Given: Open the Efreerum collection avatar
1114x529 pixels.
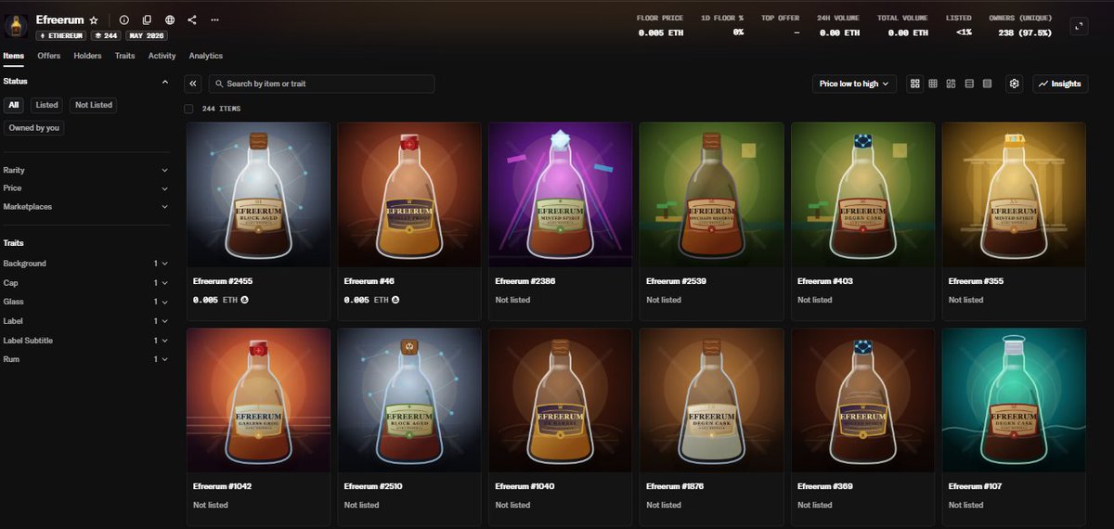Looking at the screenshot, I should [x=18, y=25].
